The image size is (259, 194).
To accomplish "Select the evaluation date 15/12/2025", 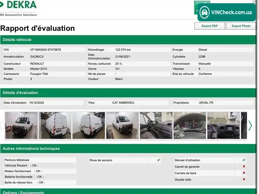I will point(37,102).
